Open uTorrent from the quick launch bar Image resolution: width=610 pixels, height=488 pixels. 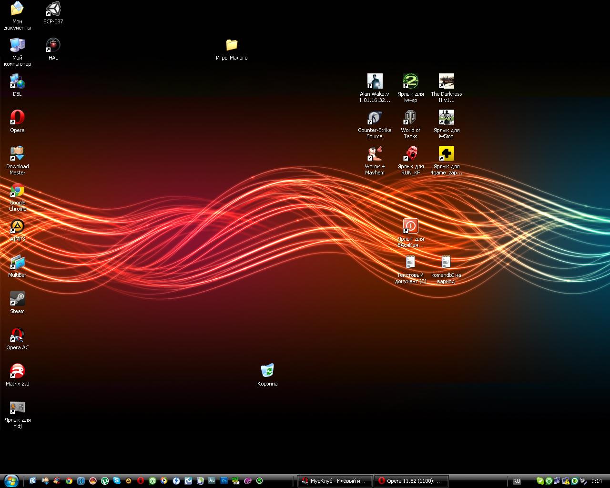coord(105,481)
